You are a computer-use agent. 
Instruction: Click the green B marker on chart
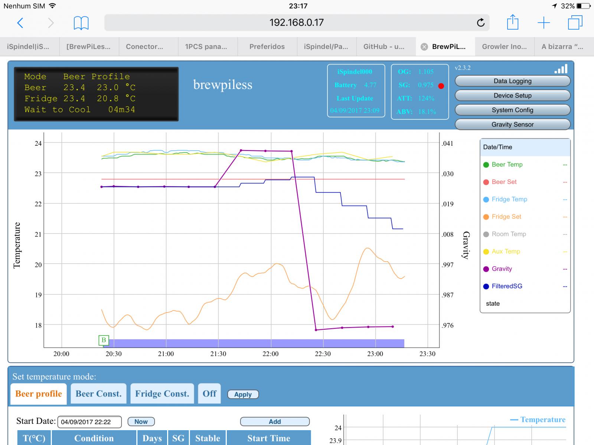pos(104,340)
